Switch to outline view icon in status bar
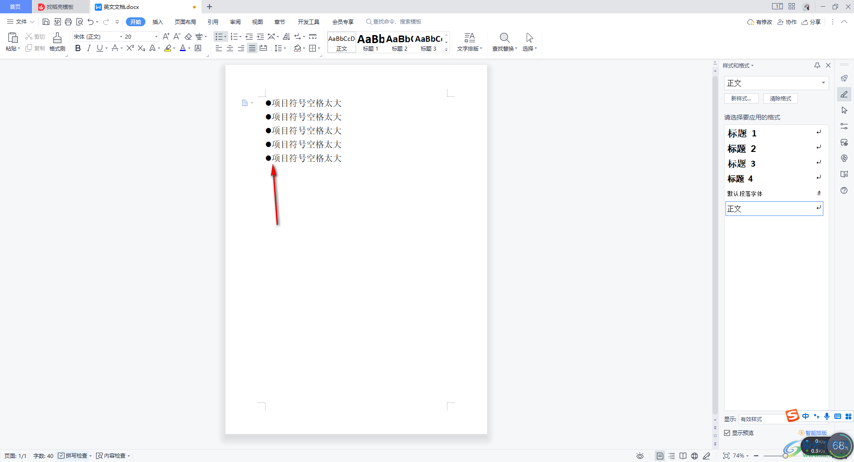Image resolution: width=854 pixels, height=462 pixels. (672, 456)
